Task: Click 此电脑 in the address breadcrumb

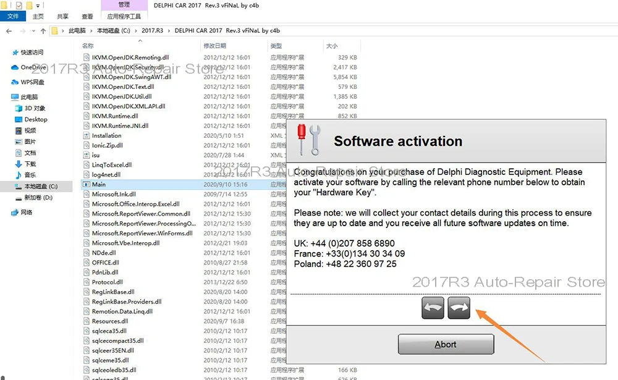Action: point(77,30)
